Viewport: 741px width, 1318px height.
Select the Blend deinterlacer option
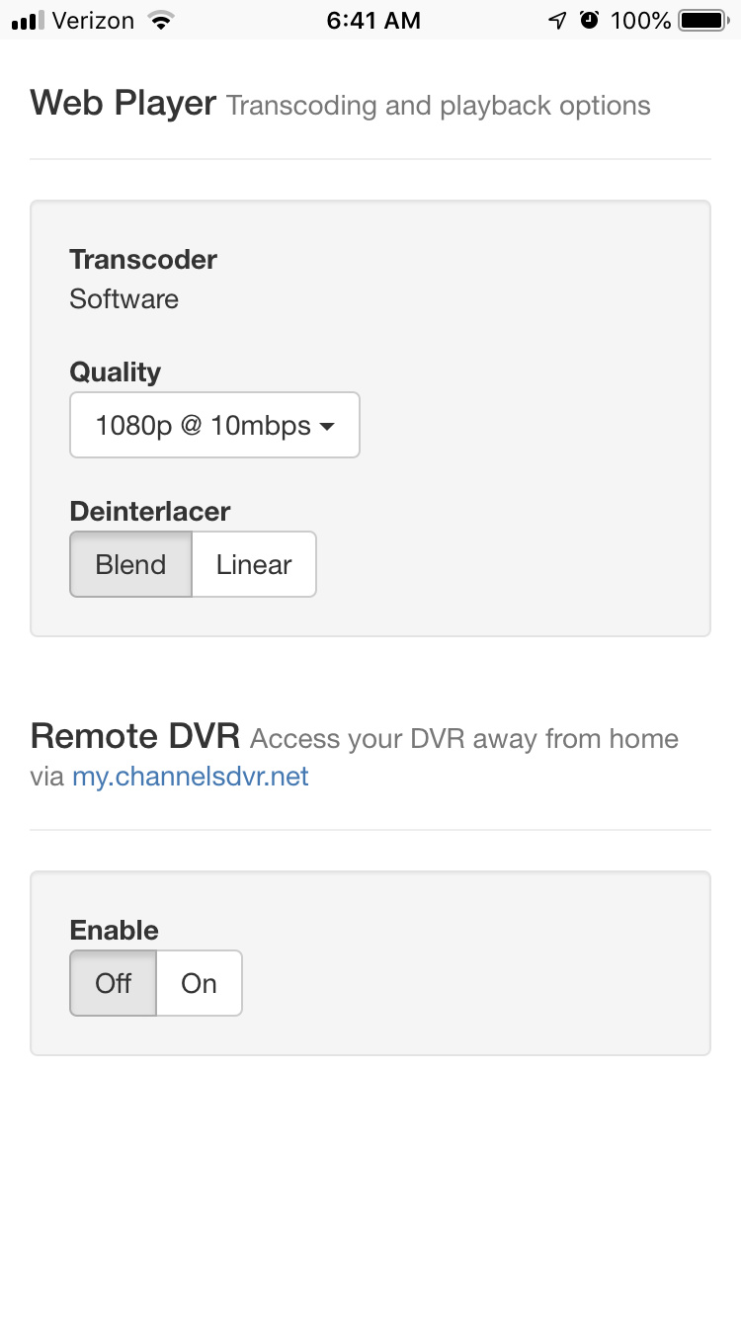tap(130, 565)
